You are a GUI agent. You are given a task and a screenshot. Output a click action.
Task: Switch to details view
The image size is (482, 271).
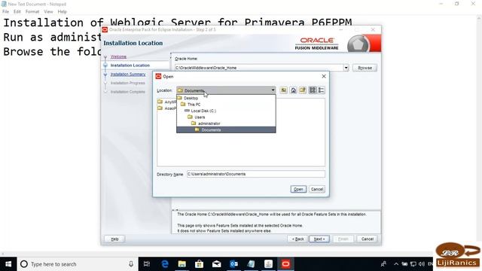pyautogui.click(x=321, y=90)
